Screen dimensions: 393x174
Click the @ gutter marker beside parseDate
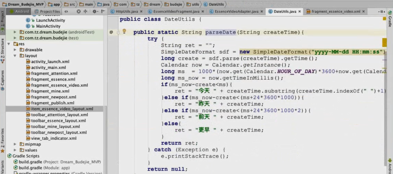[111, 32]
